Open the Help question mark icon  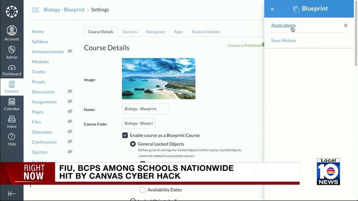[x=12, y=137]
